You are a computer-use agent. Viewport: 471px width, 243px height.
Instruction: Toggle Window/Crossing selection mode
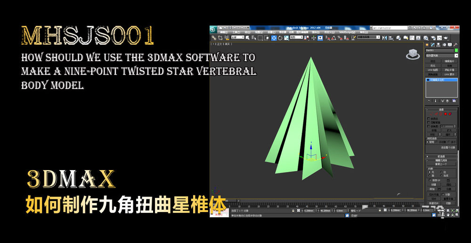(x=267, y=38)
